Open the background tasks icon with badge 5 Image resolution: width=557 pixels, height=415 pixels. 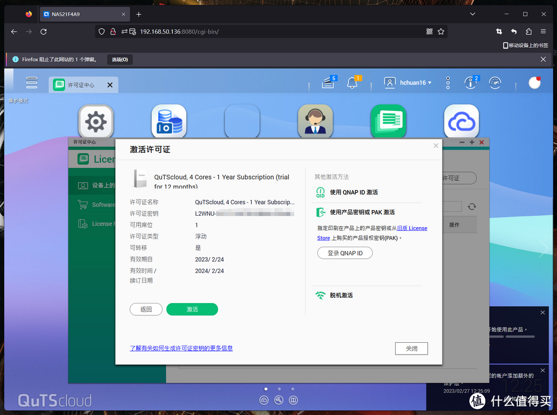click(328, 83)
